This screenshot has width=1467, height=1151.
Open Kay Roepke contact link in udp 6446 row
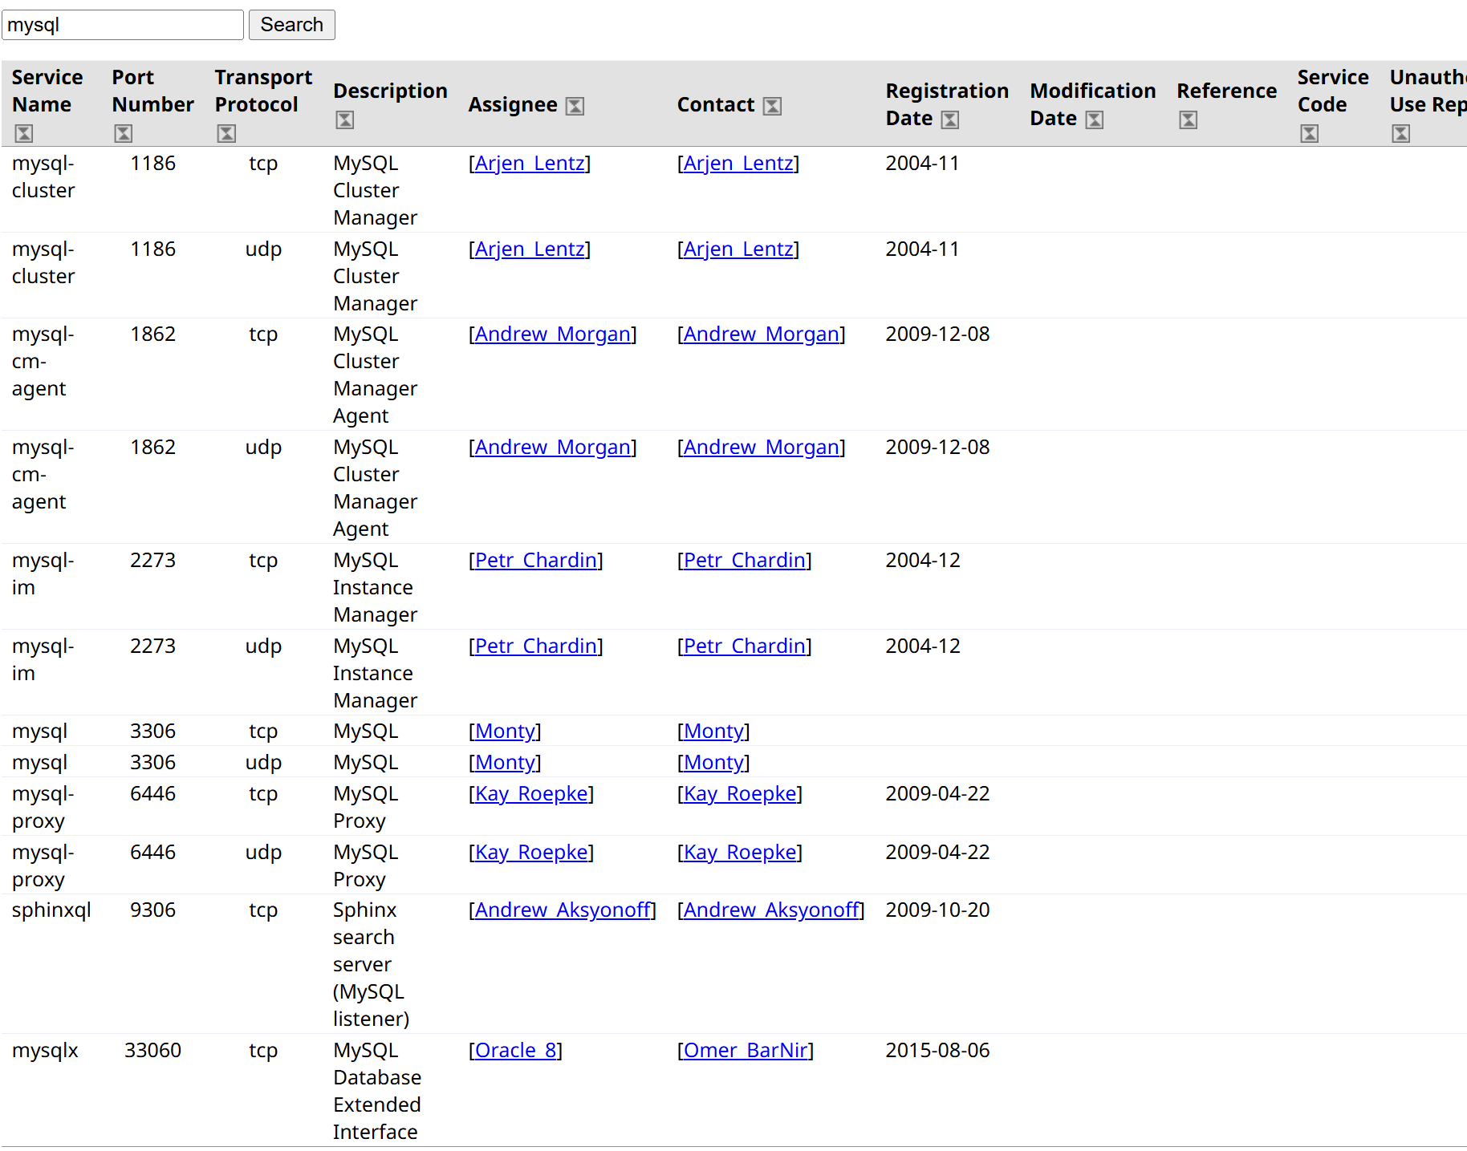pyautogui.click(x=740, y=853)
